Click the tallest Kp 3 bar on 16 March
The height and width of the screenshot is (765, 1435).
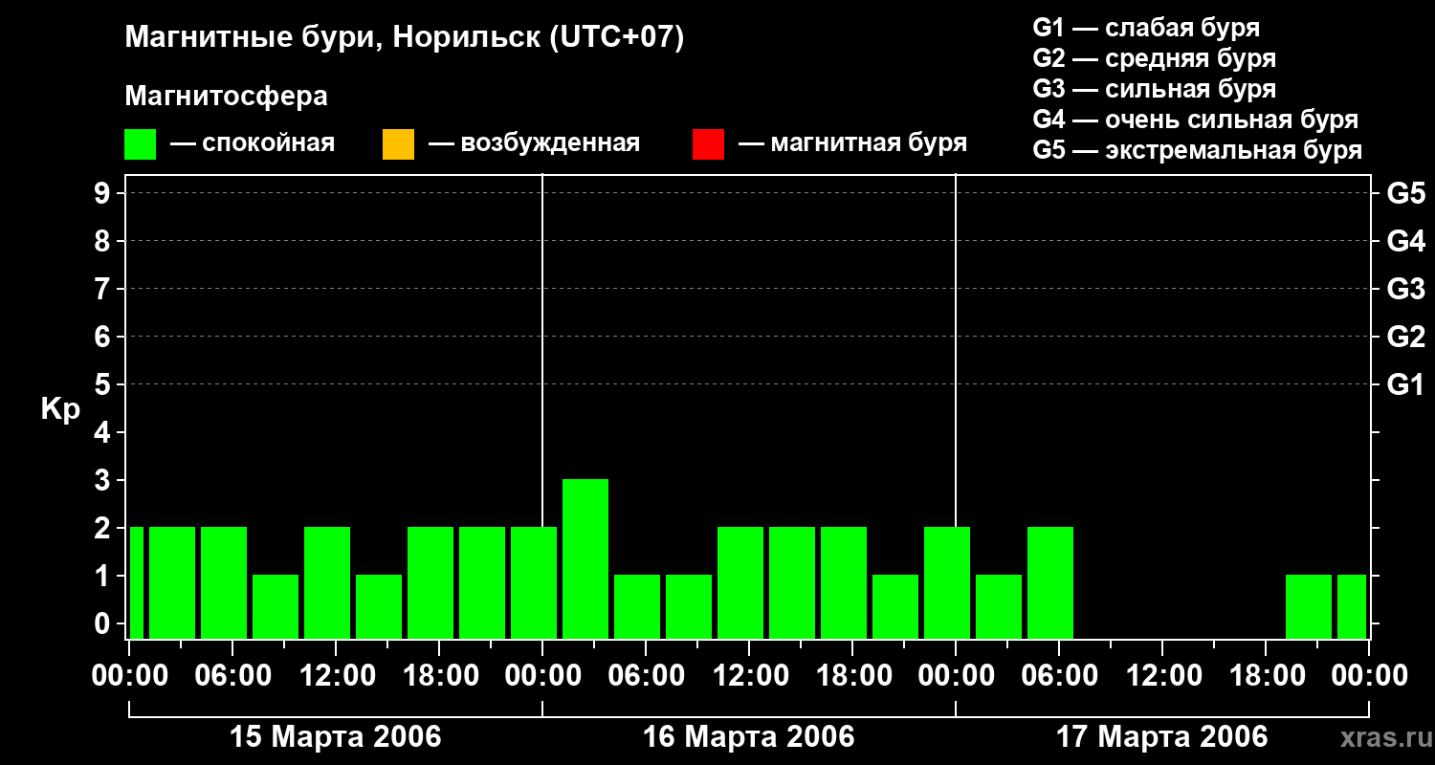coord(585,558)
